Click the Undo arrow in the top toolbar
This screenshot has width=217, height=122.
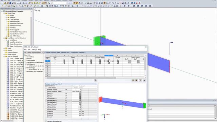pyautogui.click(x=23, y=3)
